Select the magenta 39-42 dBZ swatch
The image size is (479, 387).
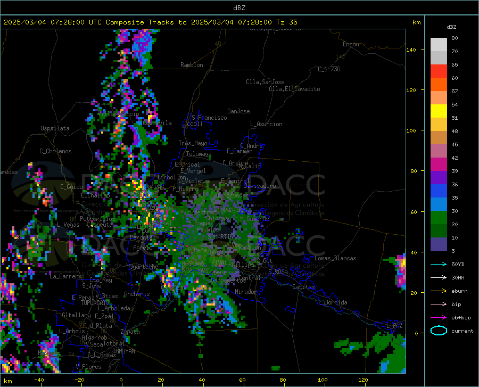click(x=439, y=164)
